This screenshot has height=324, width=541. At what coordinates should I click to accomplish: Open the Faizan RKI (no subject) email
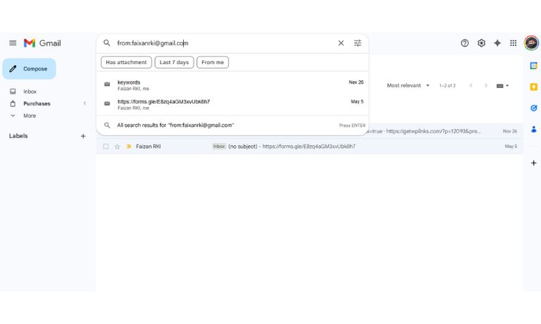coord(309,147)
